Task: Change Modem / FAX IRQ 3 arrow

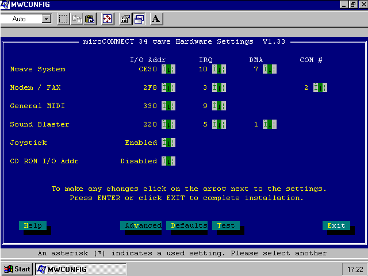Action: pos(219,87)
